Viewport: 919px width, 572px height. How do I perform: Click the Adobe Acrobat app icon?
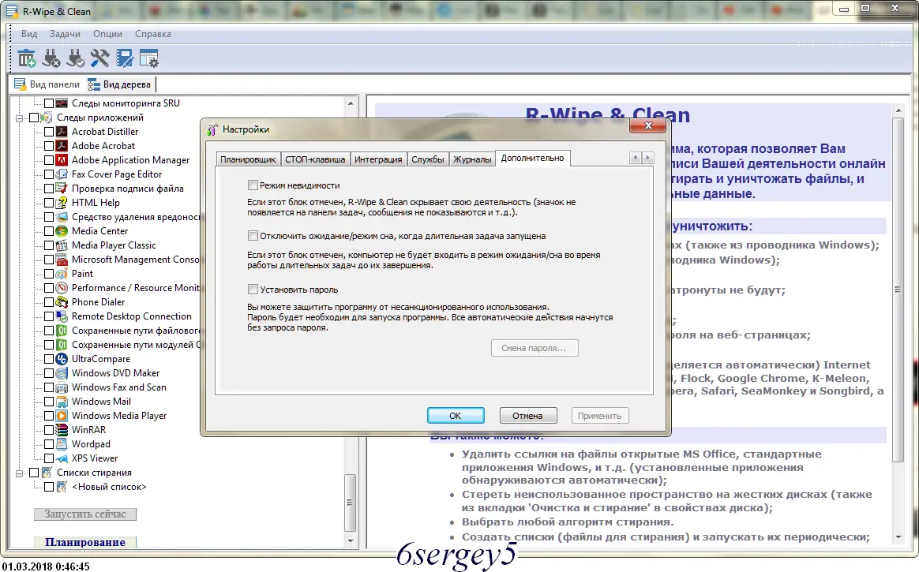[62, 146]
